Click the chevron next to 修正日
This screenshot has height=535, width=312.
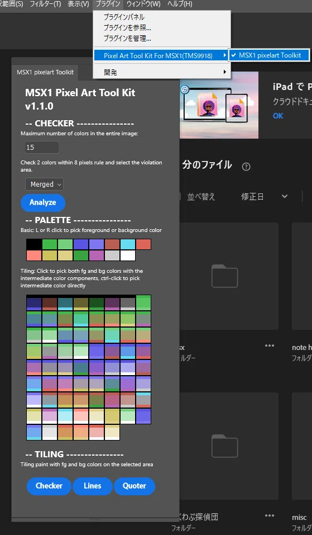(x=285, y=197)
